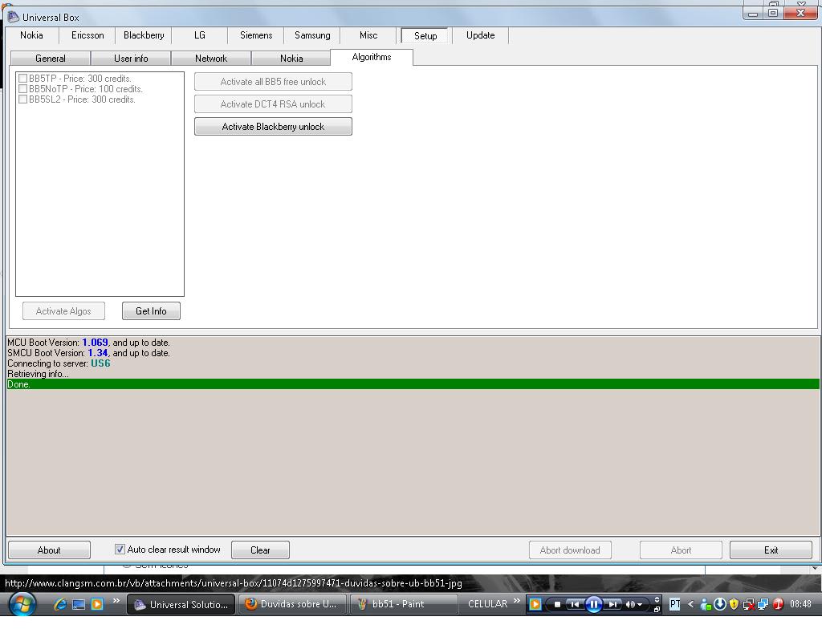Click the two-monitors network tray icon
Screen dimensions: 822x637
[763, 605]
